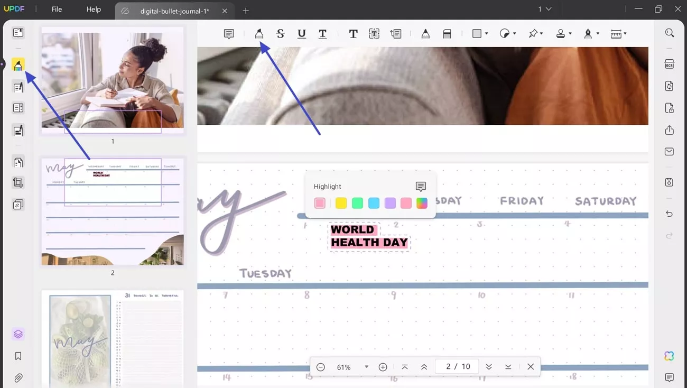Select the Eraser tool
Screen dimensions: 687x388
(447, 33)
